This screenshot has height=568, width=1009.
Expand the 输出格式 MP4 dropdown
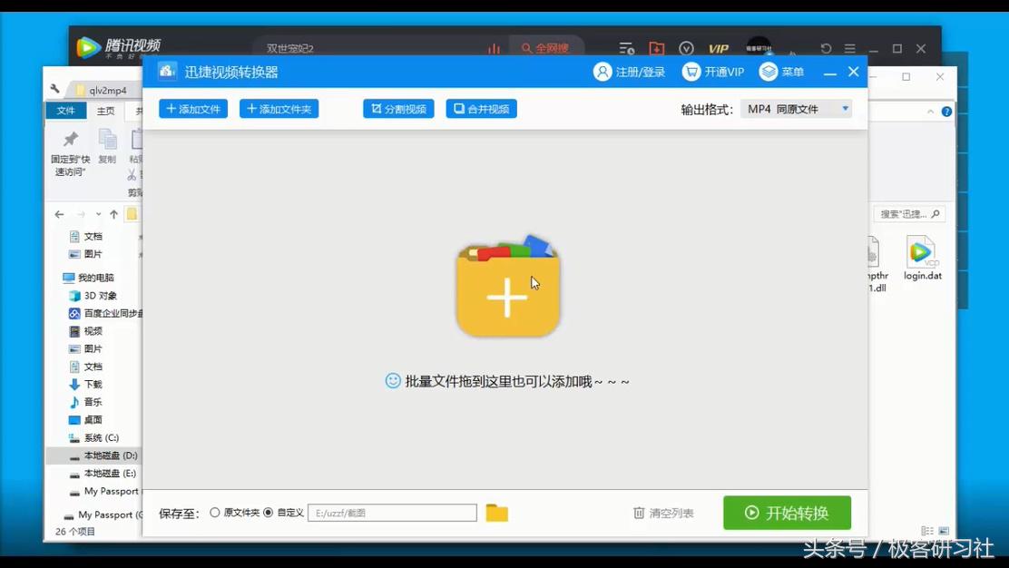click(x=797, y=109)
